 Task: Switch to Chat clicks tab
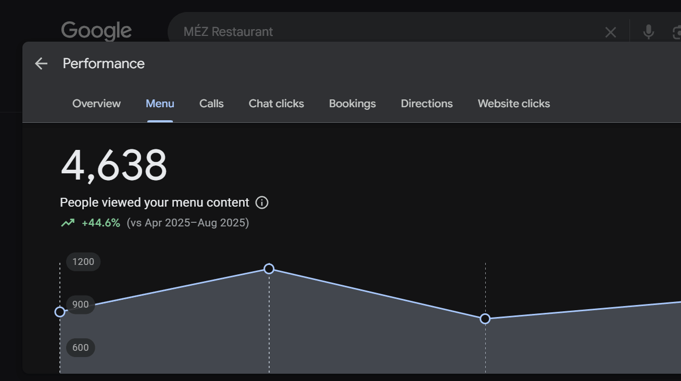click(x=276, y=104)
